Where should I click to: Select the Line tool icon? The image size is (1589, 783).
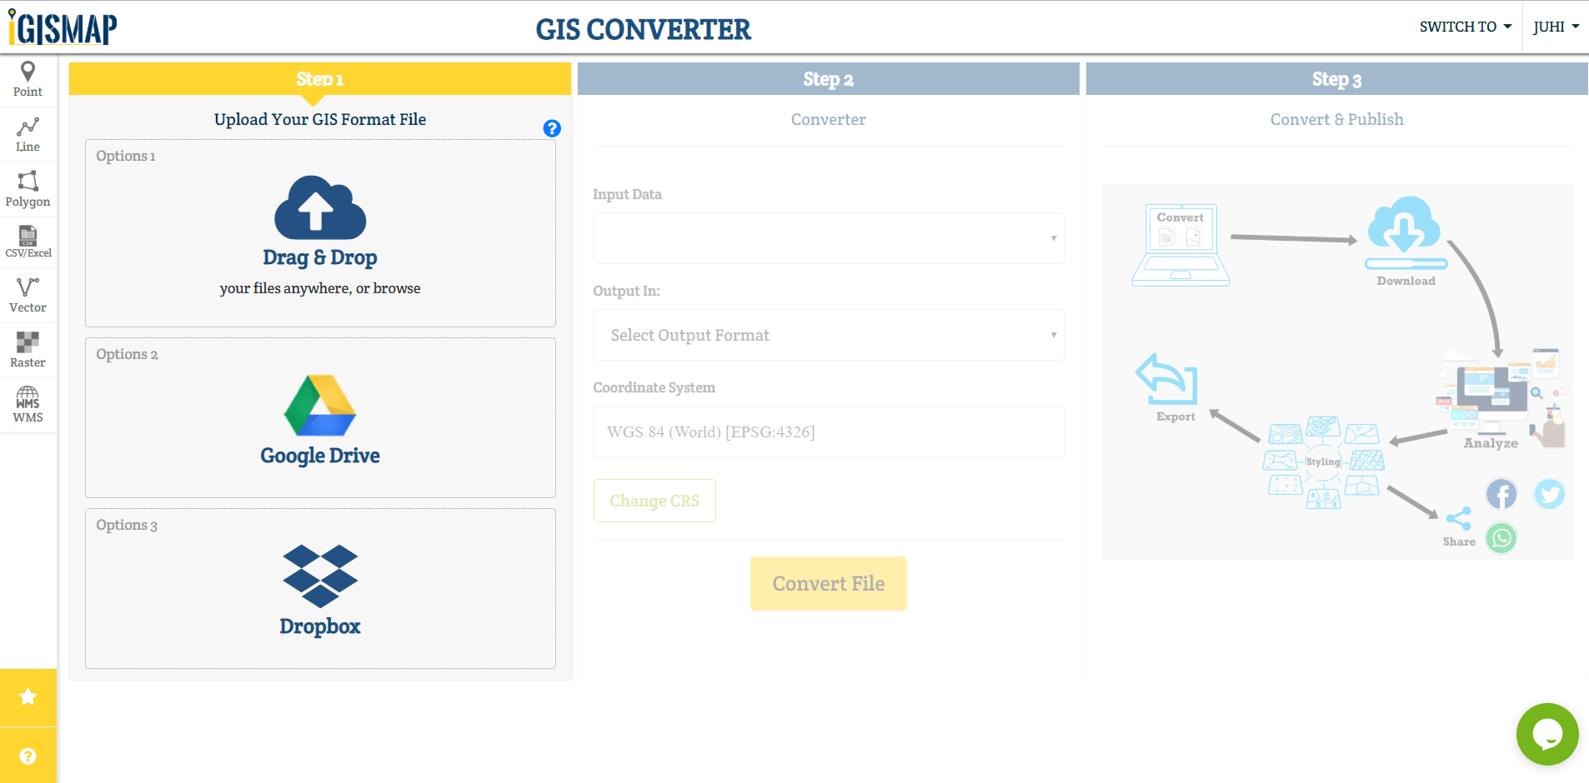(x=28, y=127)
